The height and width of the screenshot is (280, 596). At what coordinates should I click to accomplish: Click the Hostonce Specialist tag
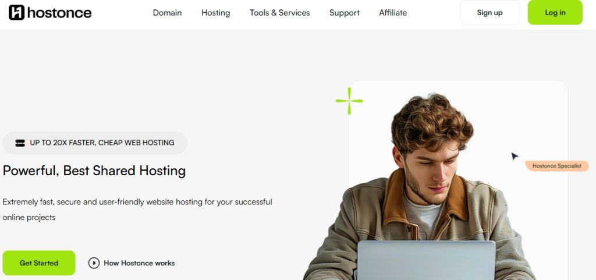point(557,166)
